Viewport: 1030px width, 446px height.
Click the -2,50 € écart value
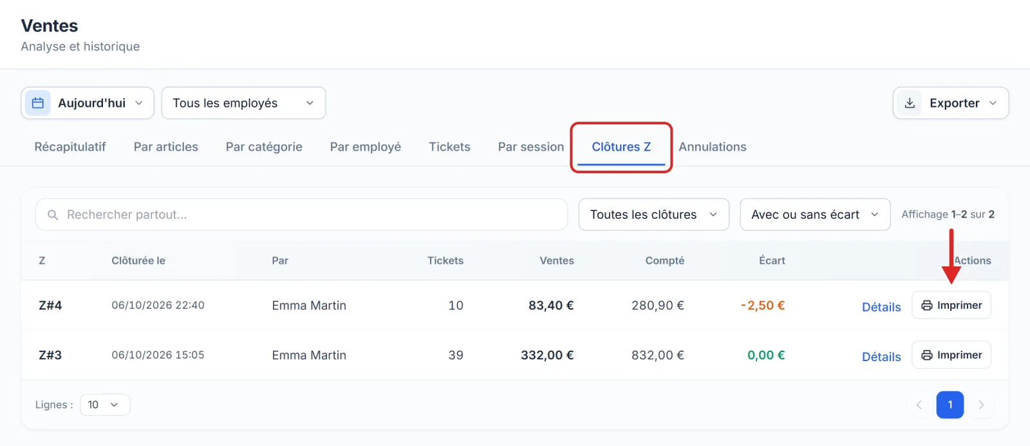763,306
